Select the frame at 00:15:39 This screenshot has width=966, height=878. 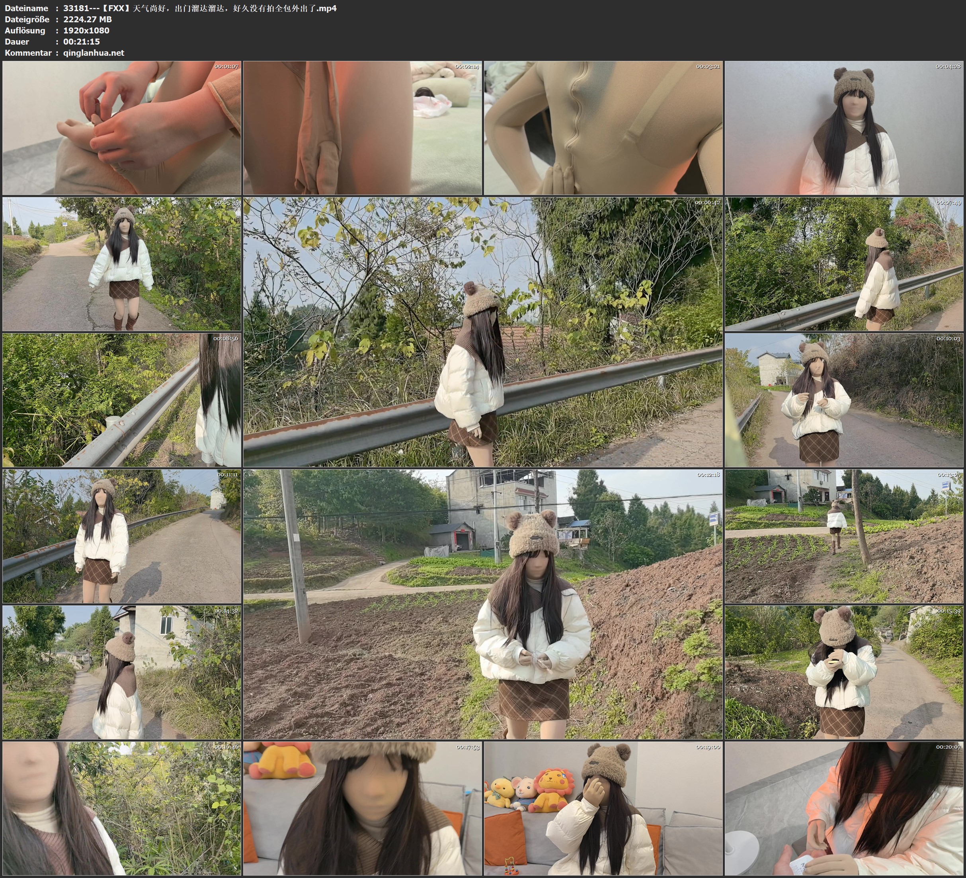pos(844,672)
